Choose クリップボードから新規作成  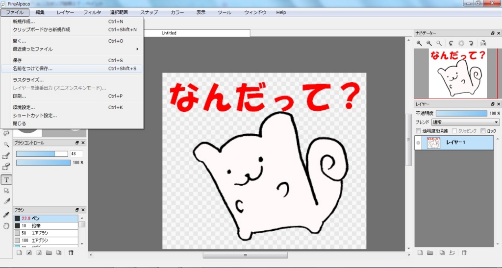(72, 29)
